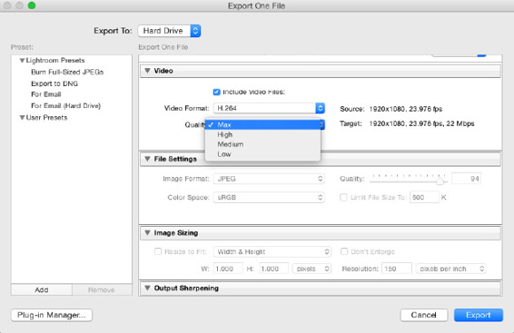Image resolution: width=514 pixels, height=333 pixels.
Task: Cancel the export dialog
Action: click(x=424, y=315)
